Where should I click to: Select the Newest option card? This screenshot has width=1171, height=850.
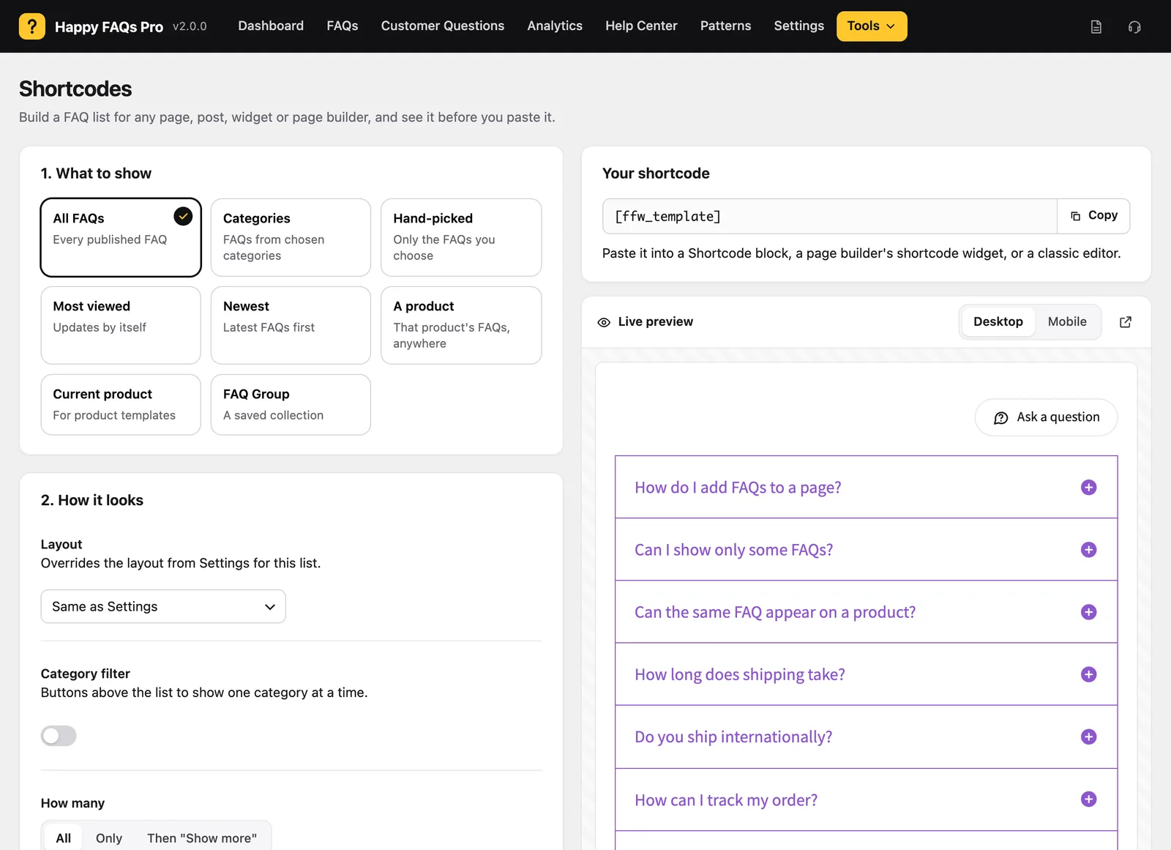pyautogui.click(x=291, y=325)
